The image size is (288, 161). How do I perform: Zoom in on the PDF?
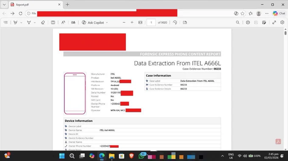click(132, 22)
